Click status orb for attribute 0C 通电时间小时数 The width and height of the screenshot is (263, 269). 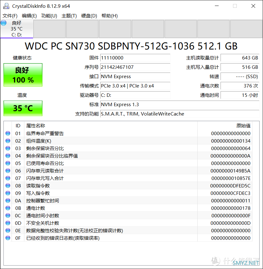pyautogui.click(x=8, y=215)
